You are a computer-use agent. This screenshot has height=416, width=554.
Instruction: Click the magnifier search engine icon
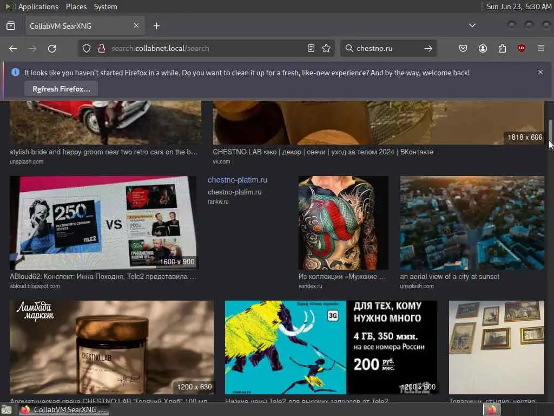click(349, 48)
